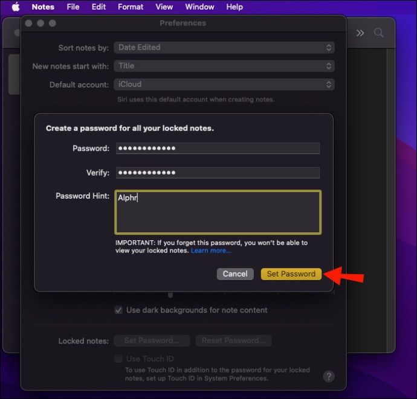Open the Default account dropdown
The image size is (417, 399).
224,85
